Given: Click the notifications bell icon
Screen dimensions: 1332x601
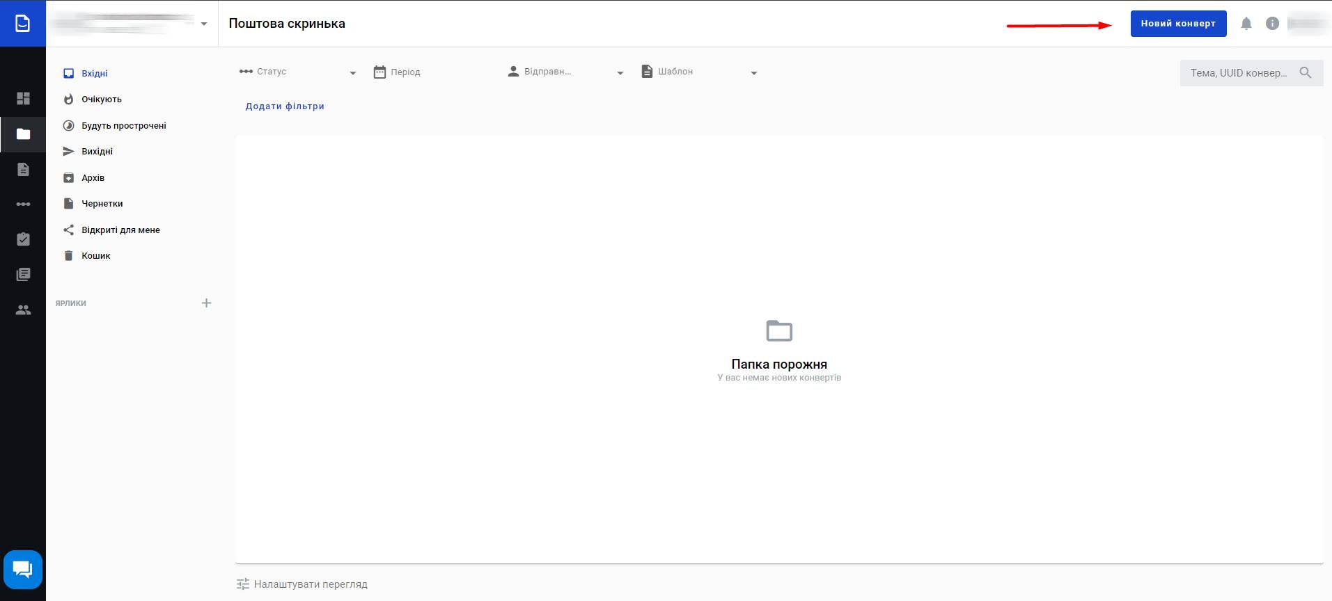Looking at the screenshot, I should click(x=1246, y=24).
